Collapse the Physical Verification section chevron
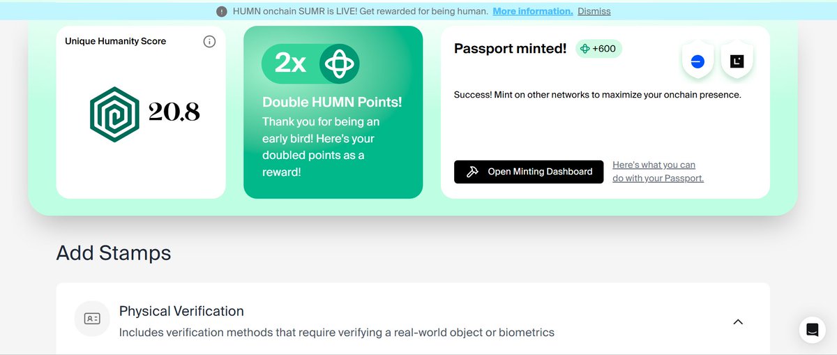 pos(738,322)
